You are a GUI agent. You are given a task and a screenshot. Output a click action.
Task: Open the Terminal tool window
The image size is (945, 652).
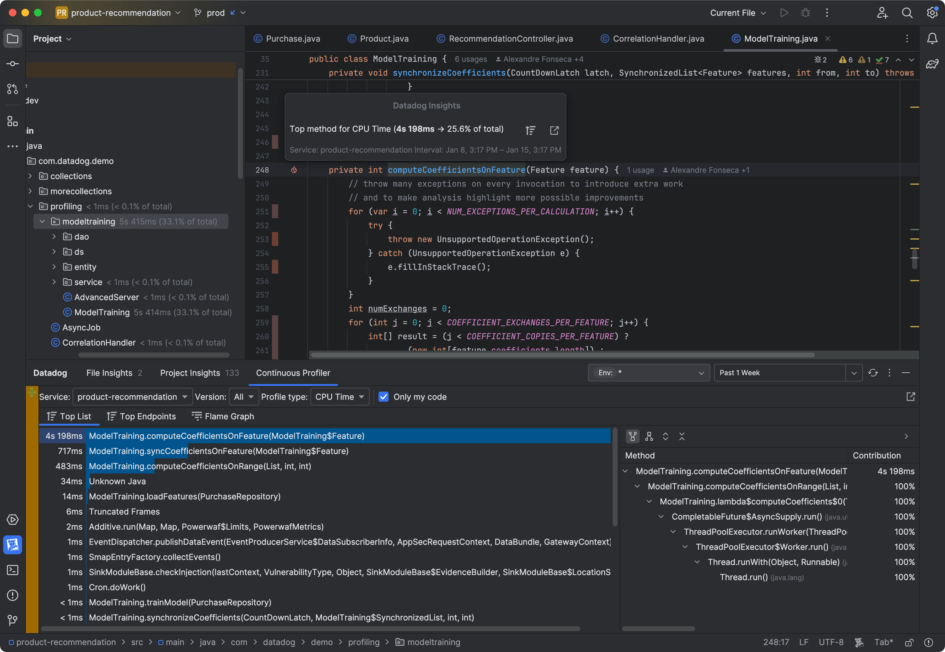[12, 570]
